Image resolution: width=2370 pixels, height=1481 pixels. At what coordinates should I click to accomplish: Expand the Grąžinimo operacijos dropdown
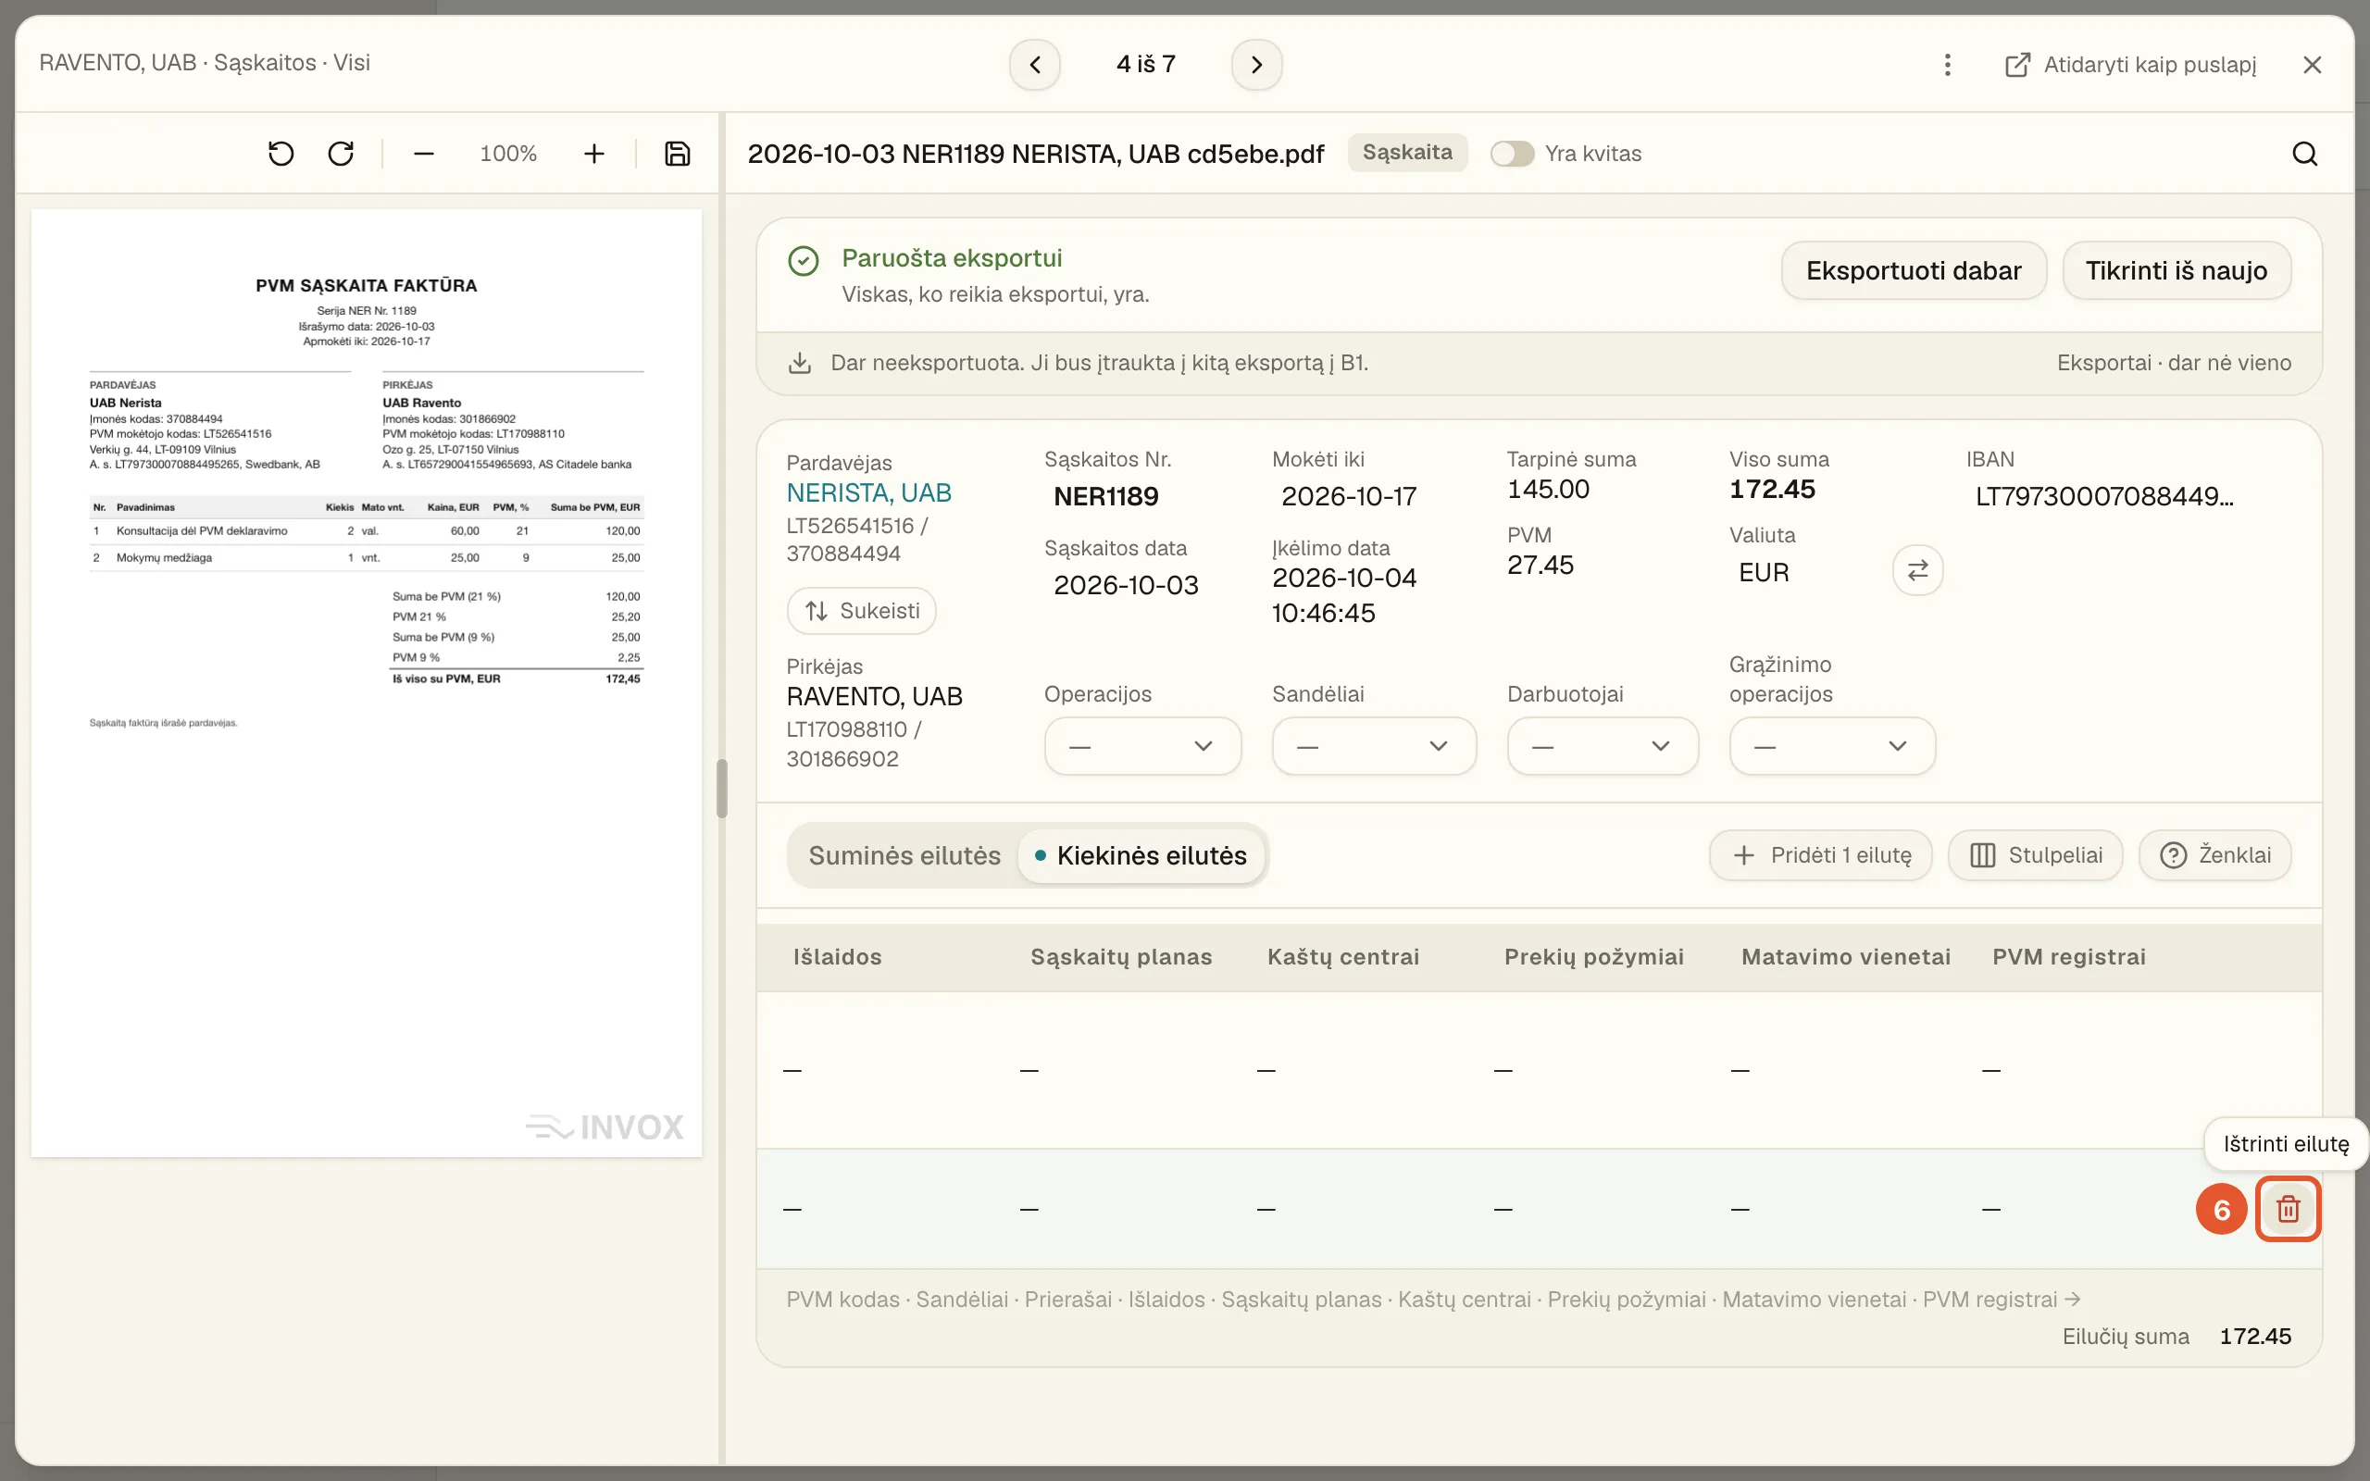point(1831,746)
